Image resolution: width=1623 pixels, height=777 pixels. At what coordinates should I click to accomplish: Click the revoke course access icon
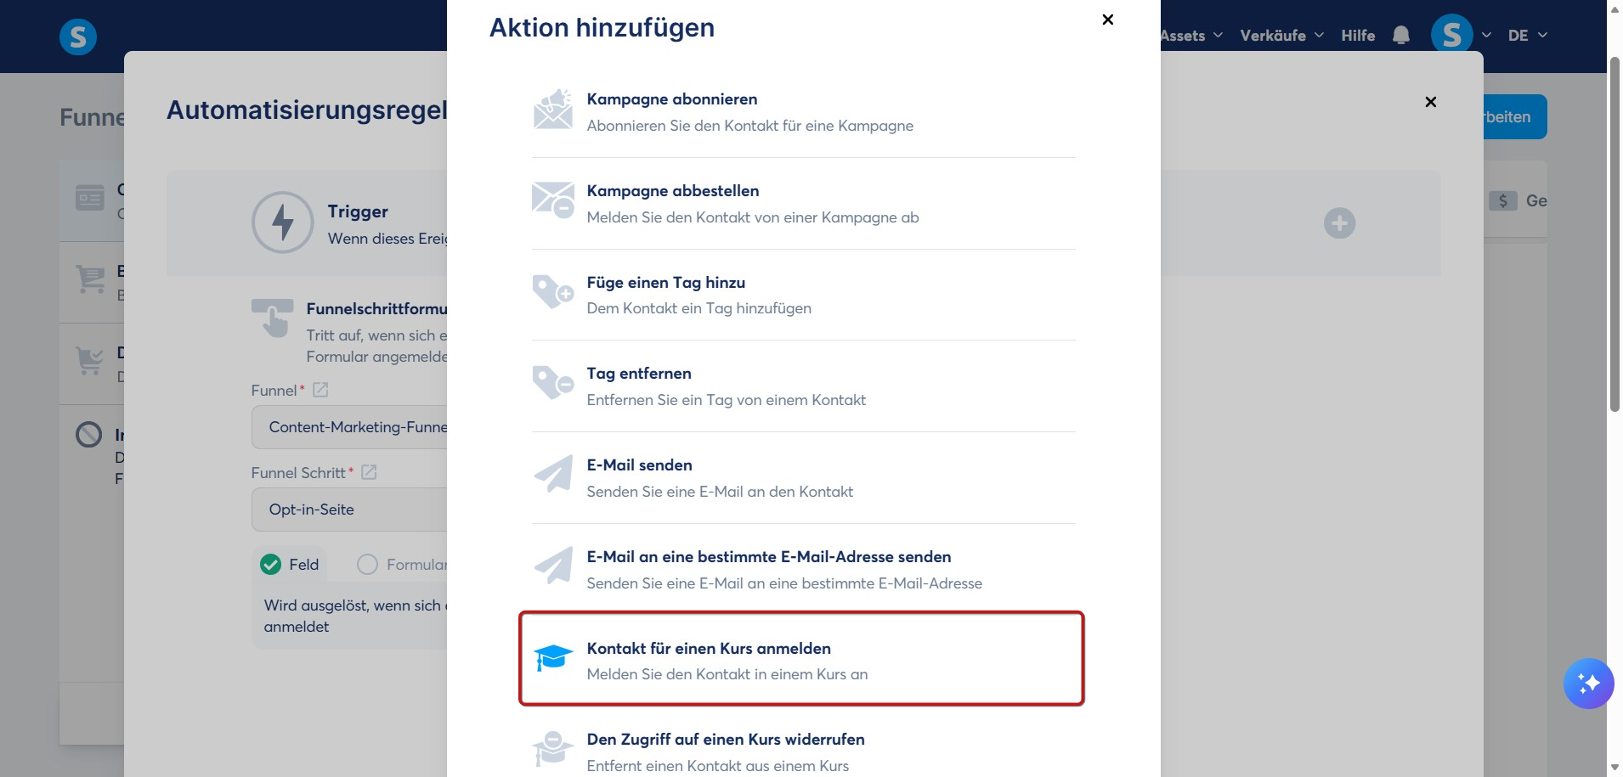pos(553,749)
